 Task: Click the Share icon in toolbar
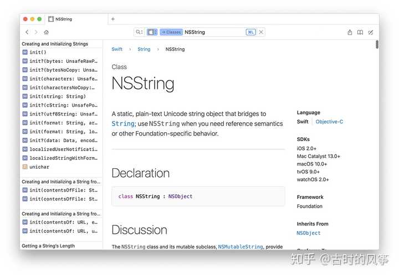tap(350, 32)
